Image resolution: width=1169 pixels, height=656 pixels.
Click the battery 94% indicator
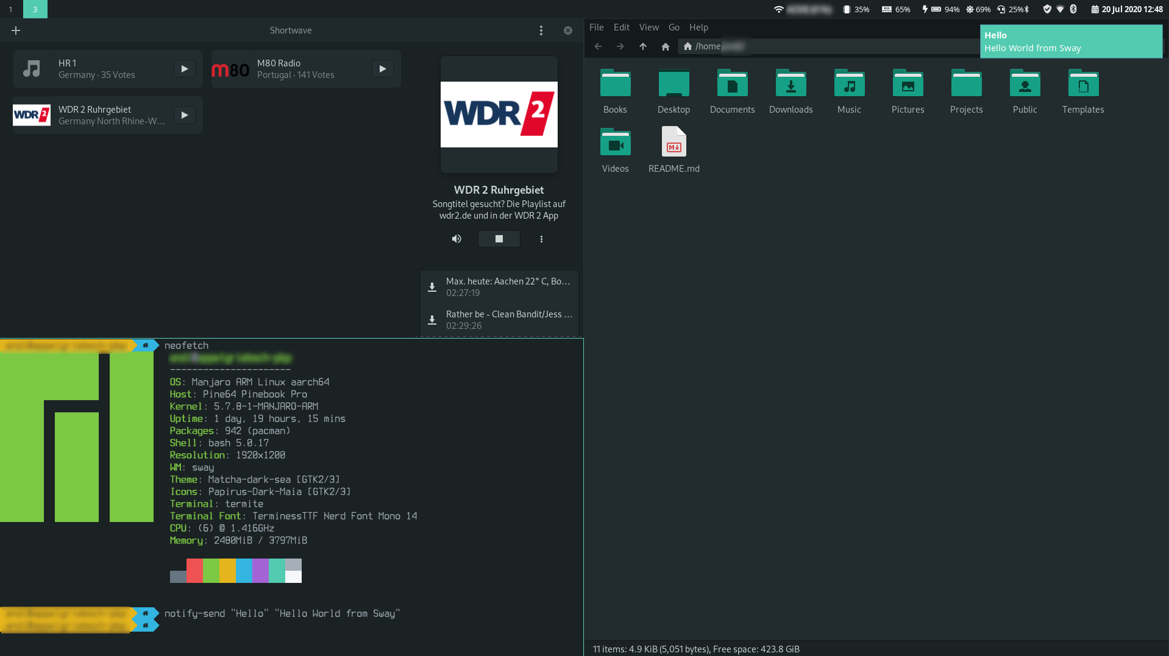point(941,9)
